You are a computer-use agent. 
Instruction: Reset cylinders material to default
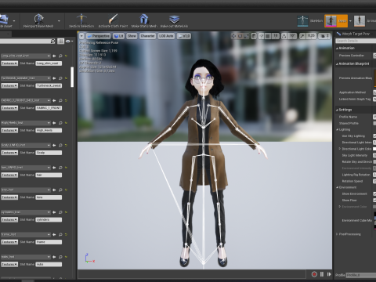(x=66, y=212)
